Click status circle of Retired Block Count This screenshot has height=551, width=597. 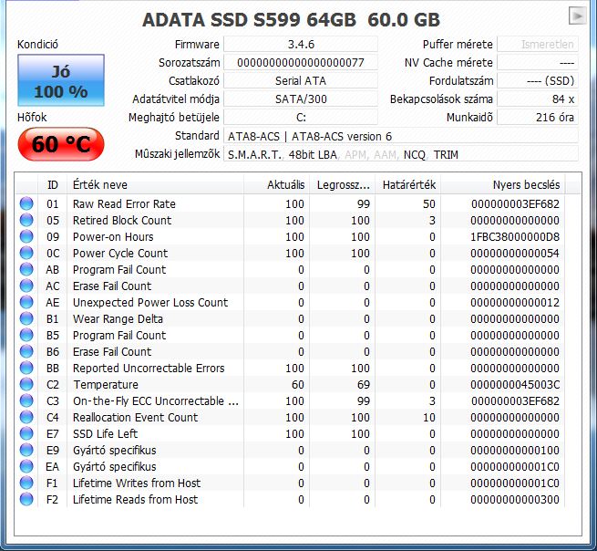(x=26, y=220)
